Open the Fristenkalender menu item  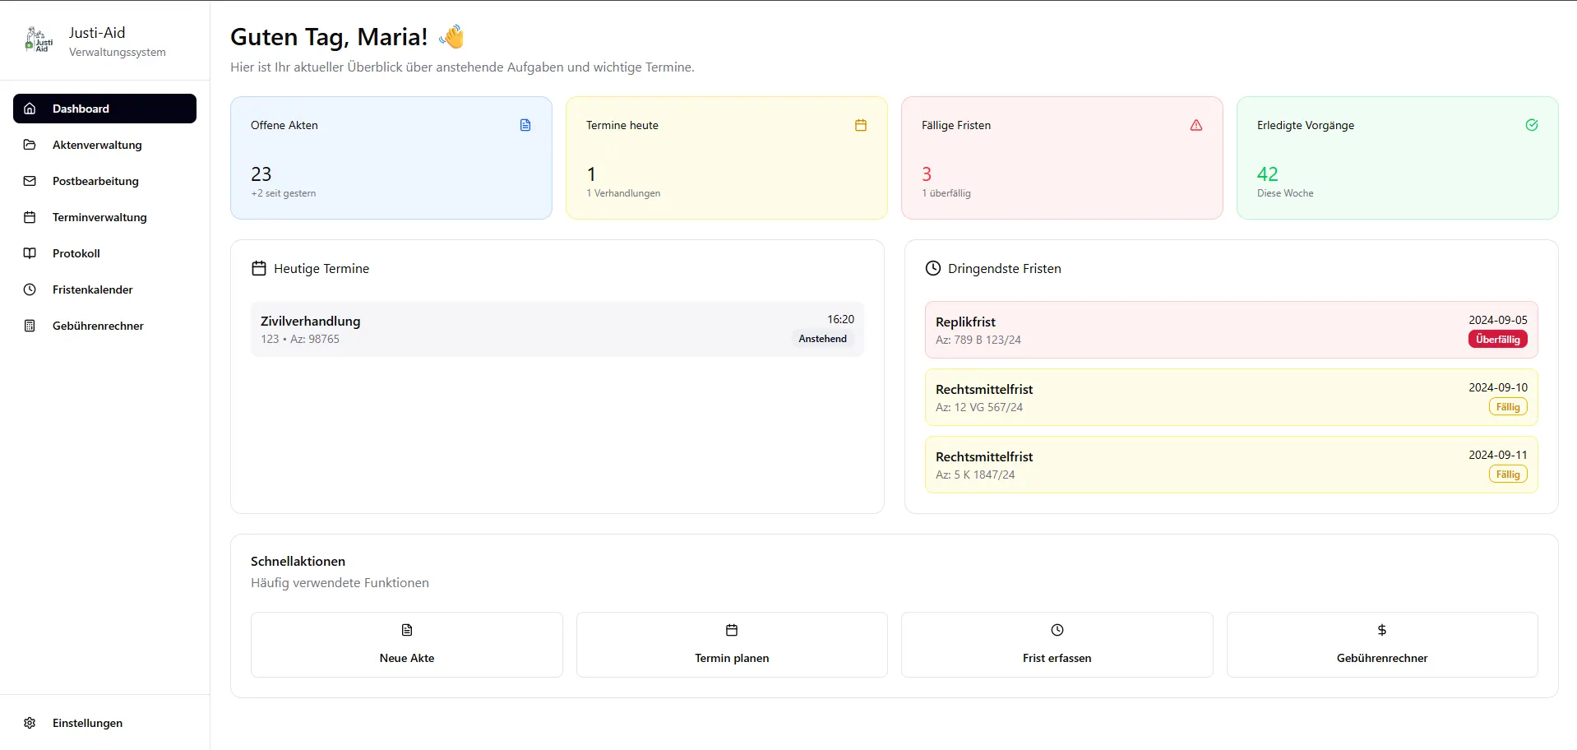point(93,289)
